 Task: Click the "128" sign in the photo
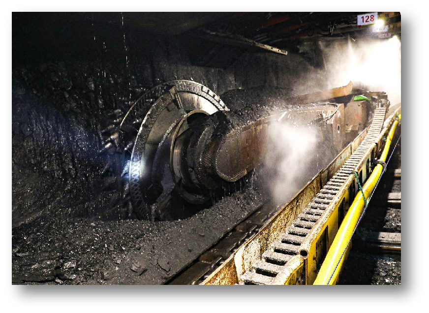(367, 19)
